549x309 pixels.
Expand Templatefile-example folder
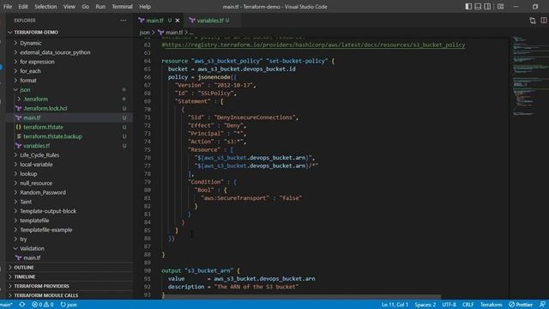point(70,230)
